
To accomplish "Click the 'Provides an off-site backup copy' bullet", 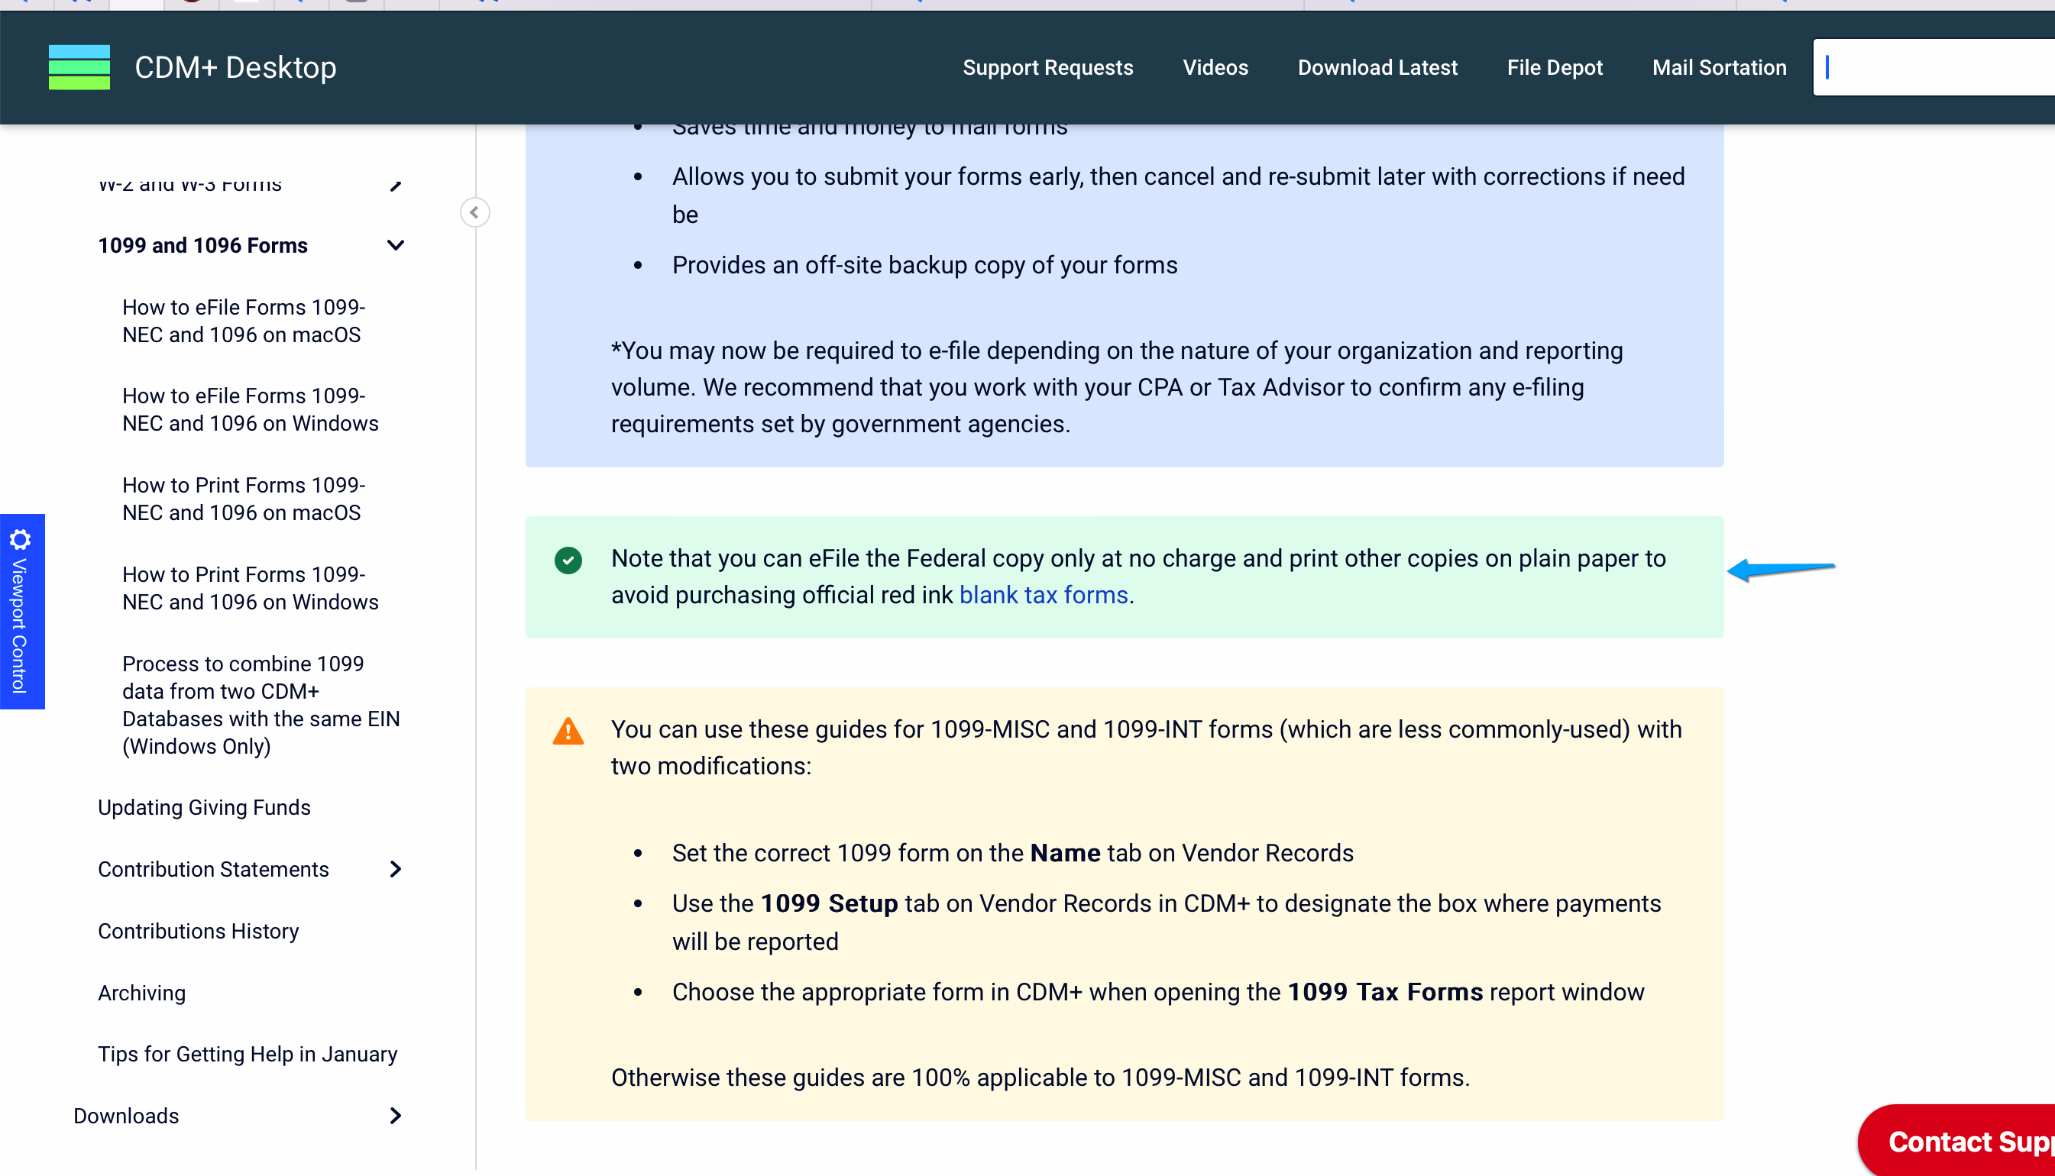I will tap(924, 265).
